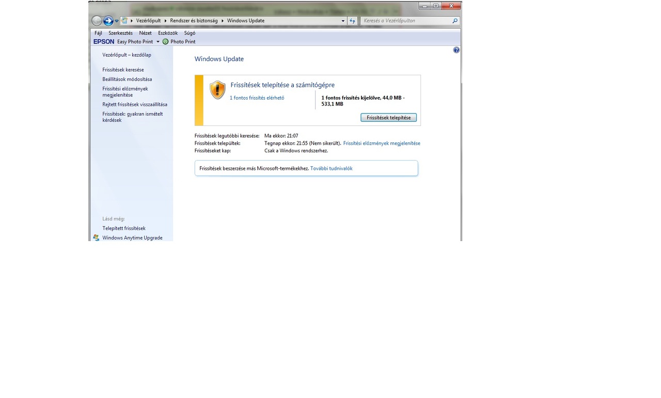Open Frissítések: gyakran ismételt kérdések link
The width and height of the screenshot is (661, 398).
coord(132,117)
